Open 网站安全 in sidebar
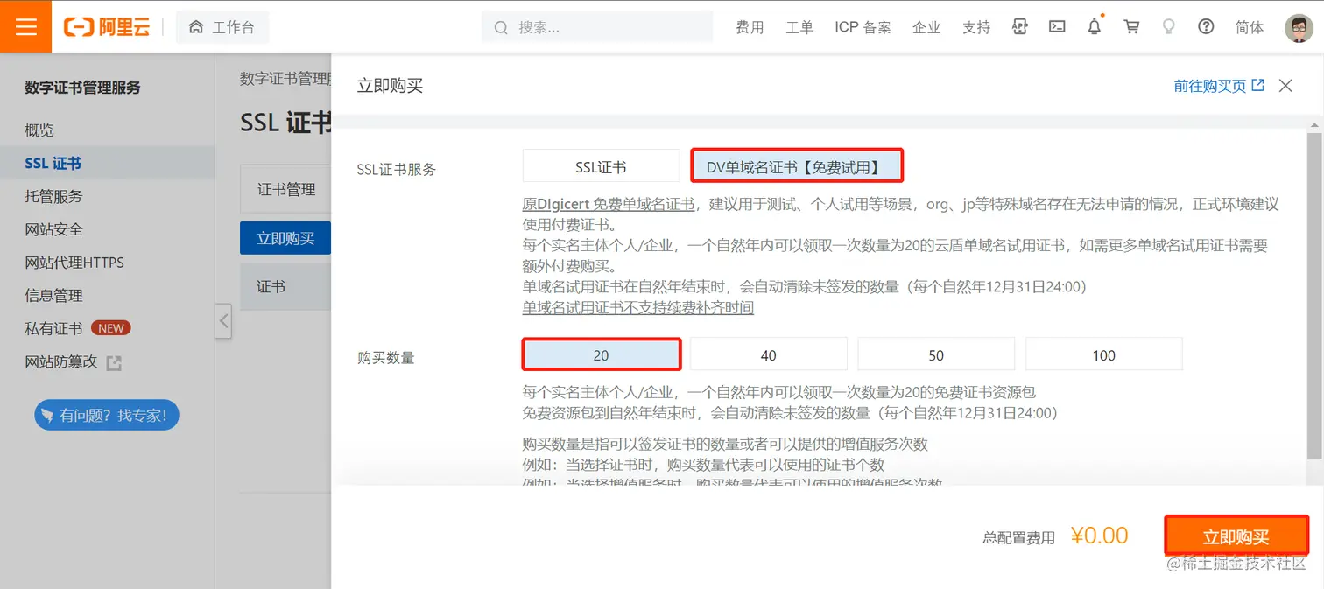The width and height of the screenshot is (1324, 589). click(x=53, y=229)
